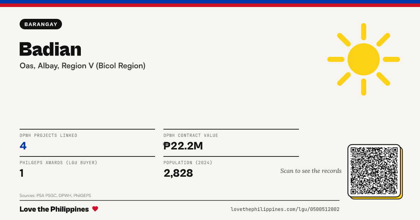
Task: Click the DPWH Projects Linked value 4
Action: [23, 146]
